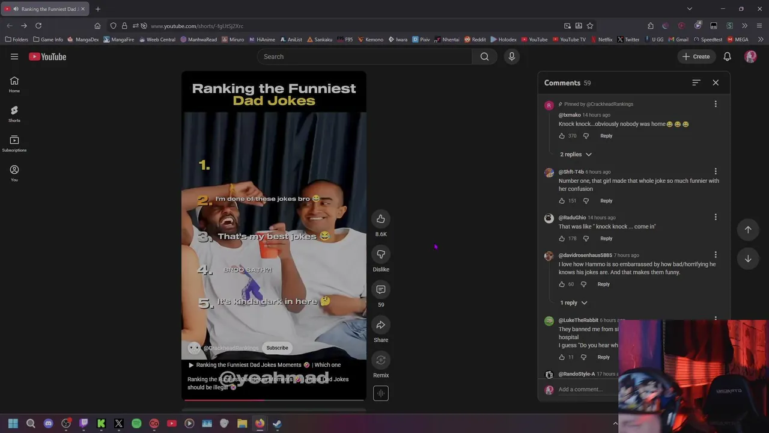The width and height of the screenshot is (769, 433).
Task: Click the Firefox URL address bar
Action: click(x=354, y=26)
